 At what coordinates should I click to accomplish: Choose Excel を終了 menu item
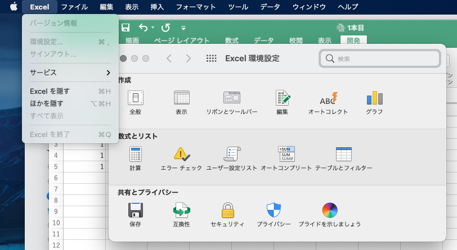tap(70, 134)
